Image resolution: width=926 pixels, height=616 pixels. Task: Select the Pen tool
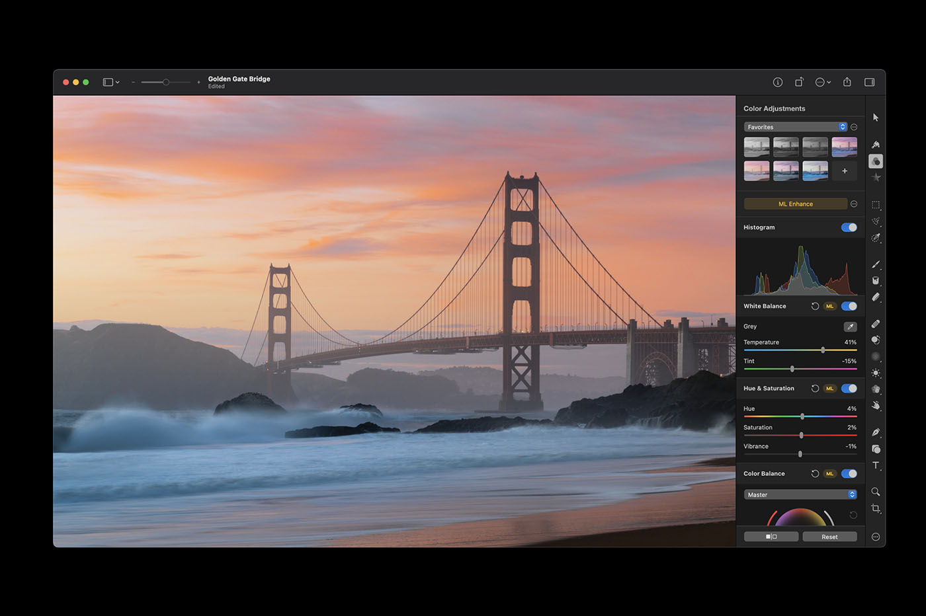tap(876, 432)
